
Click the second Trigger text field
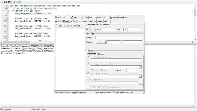(x=132, y=42)
